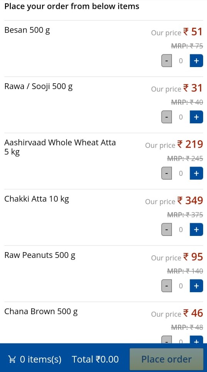Increase Raw Peanuts 500 g quantity
The image size is (207, 372).
(x=196, y=286)
